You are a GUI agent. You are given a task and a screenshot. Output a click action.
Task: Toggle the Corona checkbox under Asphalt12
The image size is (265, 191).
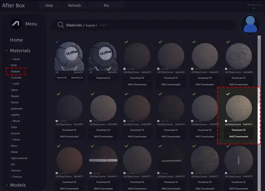226,121
